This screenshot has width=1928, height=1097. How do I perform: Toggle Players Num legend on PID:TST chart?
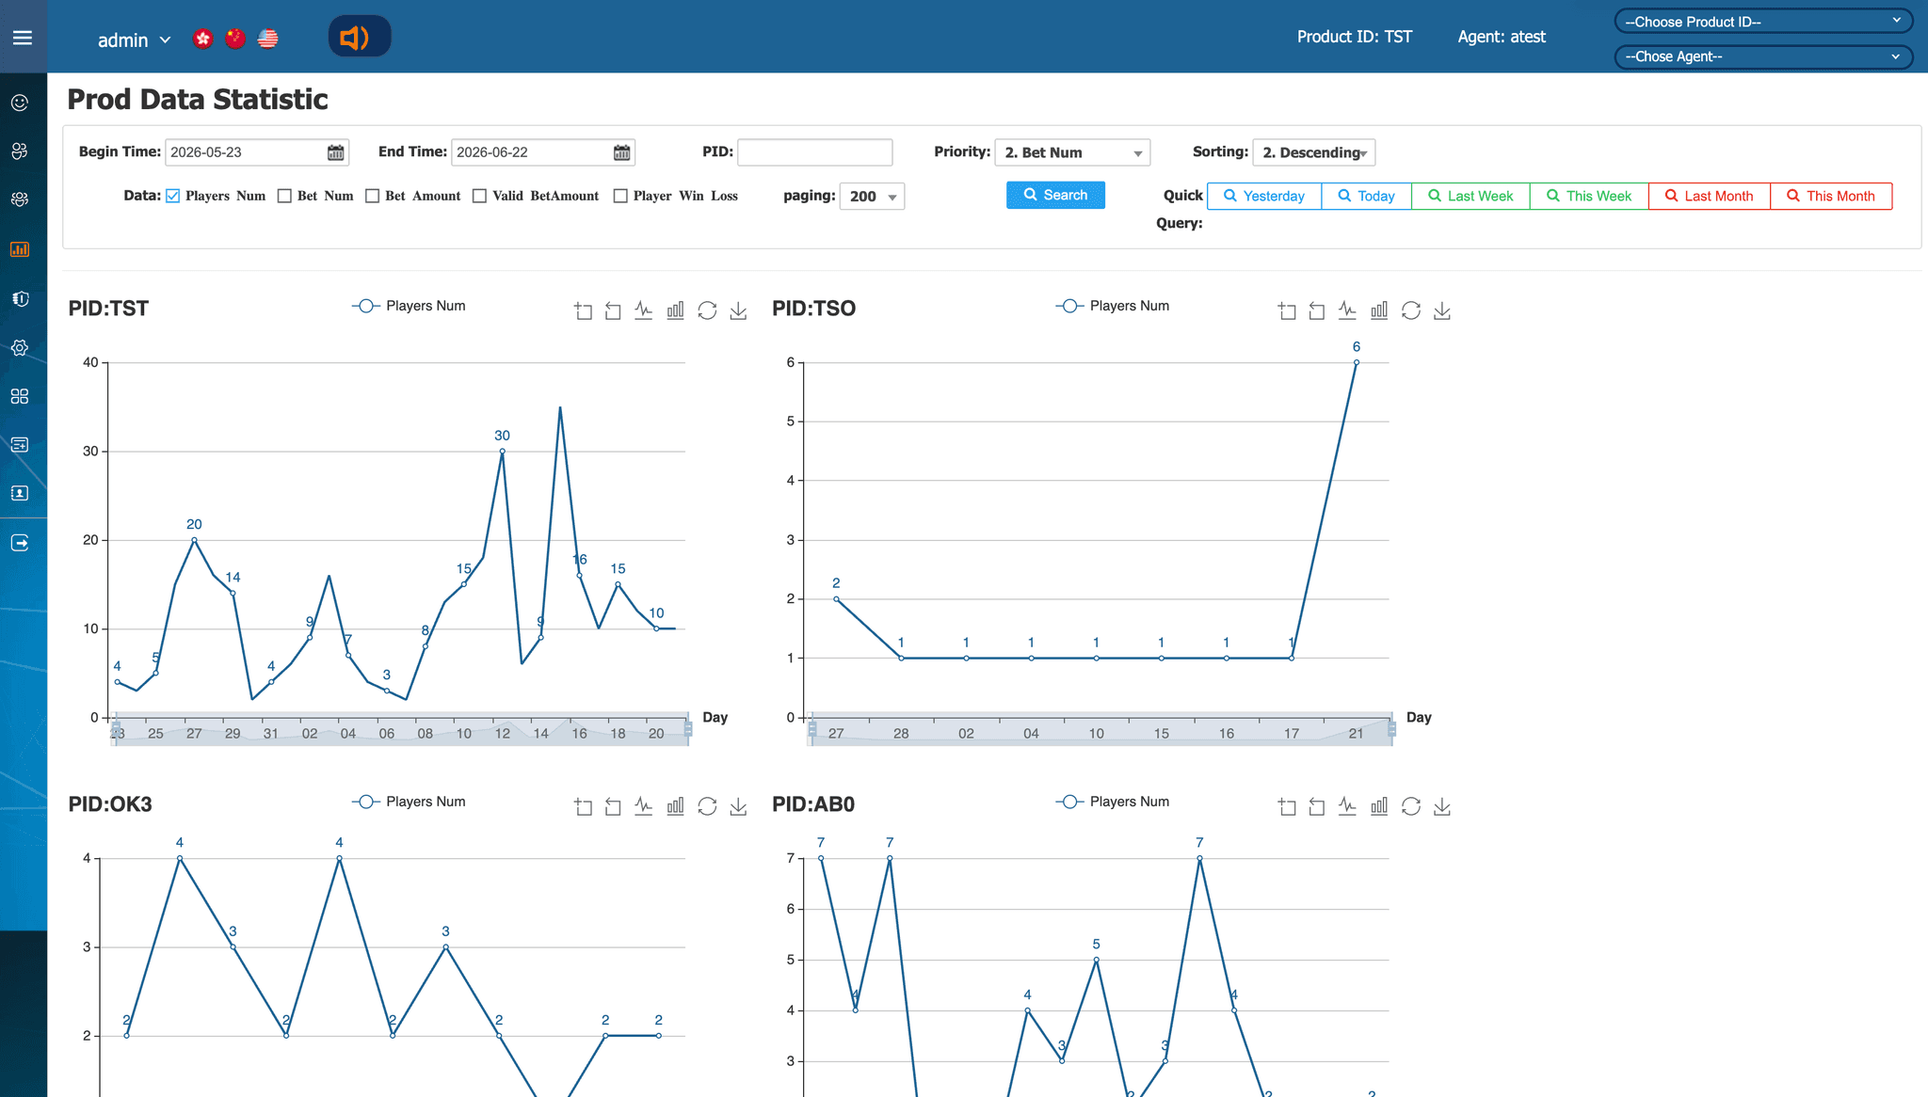409,306
